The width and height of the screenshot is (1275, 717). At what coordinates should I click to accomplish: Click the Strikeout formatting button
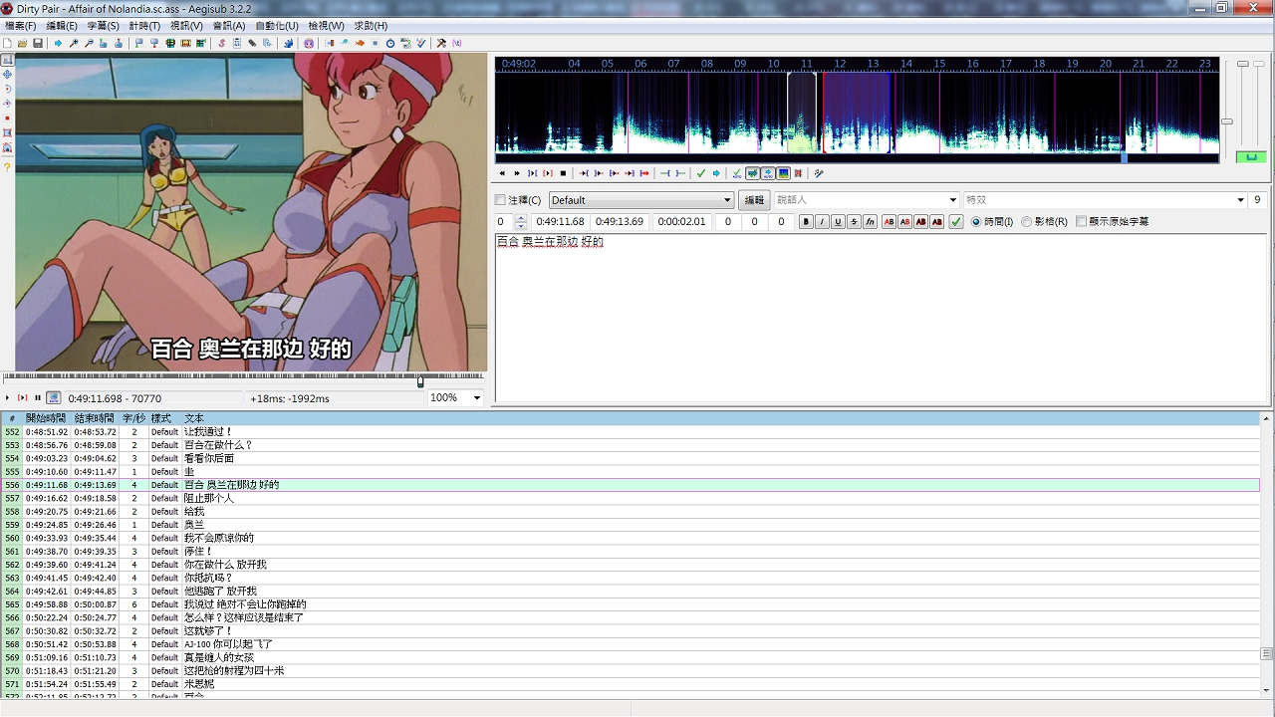coord(854,222)
